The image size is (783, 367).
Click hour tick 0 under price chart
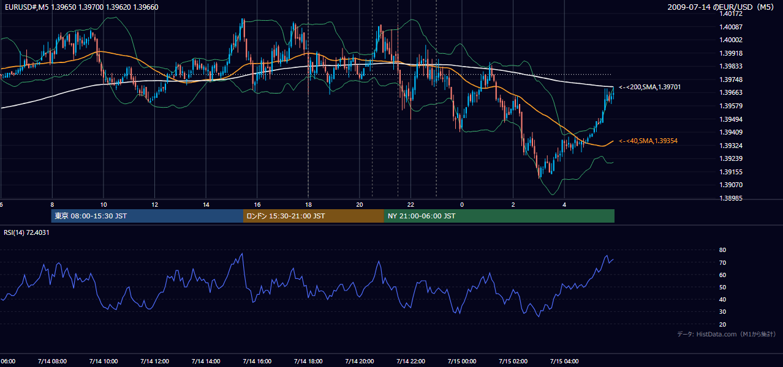click(462, 205)
